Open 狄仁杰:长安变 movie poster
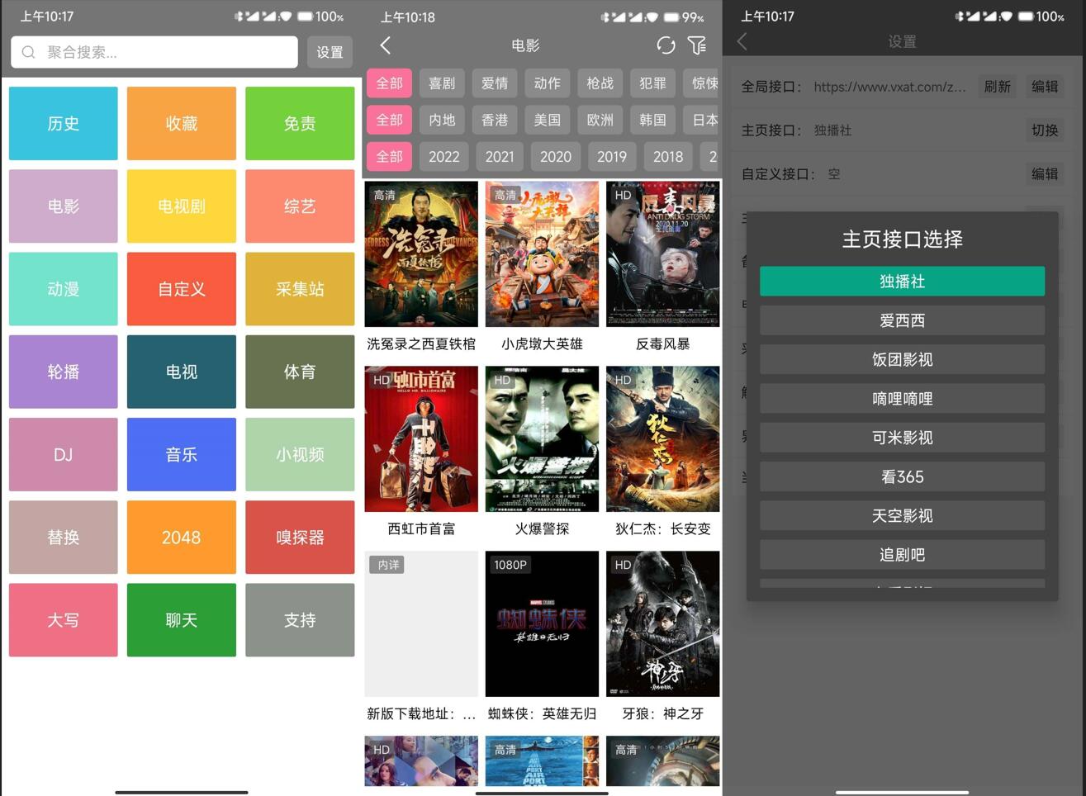1086x796 pixels. click(x=662, y=439)
